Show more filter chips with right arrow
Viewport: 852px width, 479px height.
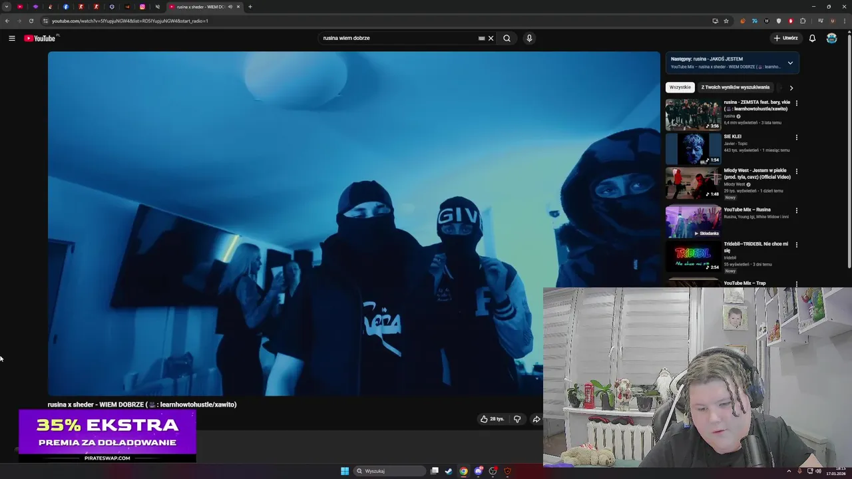[791, 87]
